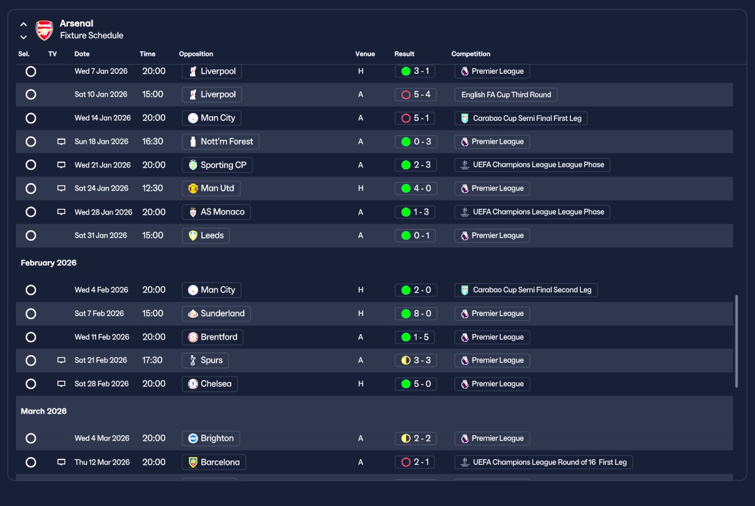Select the Leeds fixture radio
This screenshot has height=506, width=755.
click(31, 235)
